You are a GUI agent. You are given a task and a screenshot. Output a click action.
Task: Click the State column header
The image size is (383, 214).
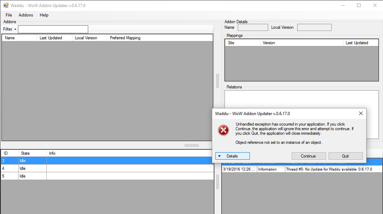(33, 153)
